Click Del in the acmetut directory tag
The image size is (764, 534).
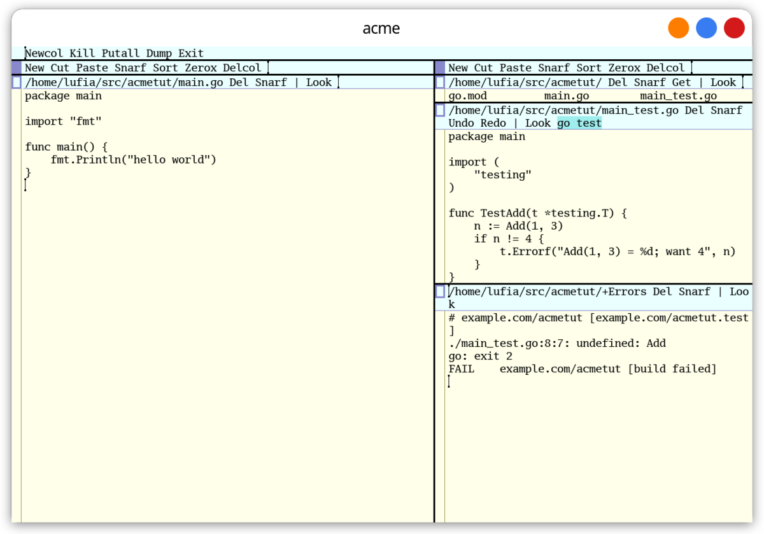(618, 82)
